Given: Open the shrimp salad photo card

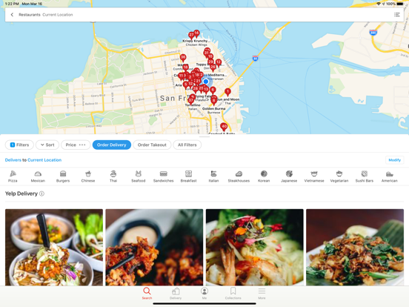Looking at the screenshot, I should pos(255,247).
